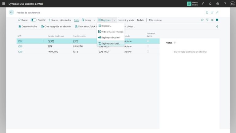The image size is (236, 133).
Task: Select Registrar por lotes menu item
Action: click(110, 43)
